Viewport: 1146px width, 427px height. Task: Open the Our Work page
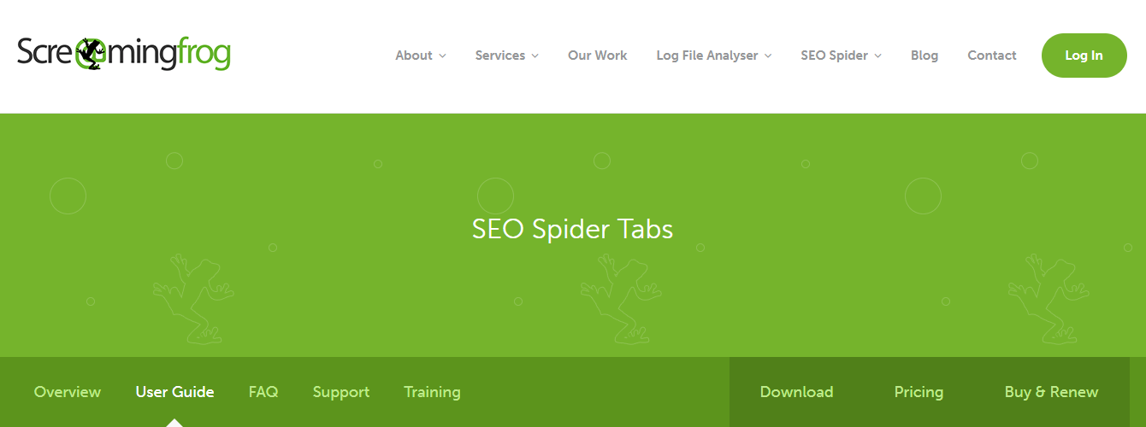coord(597,56)
